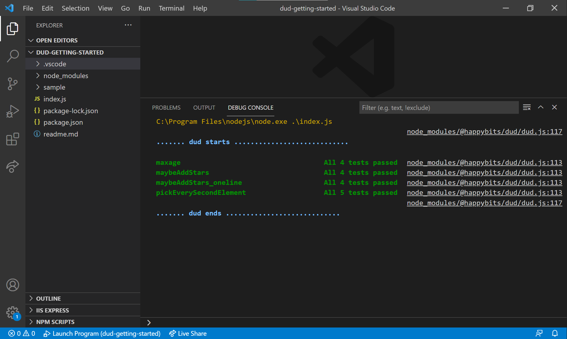The height and width of the screenshot is (339, 567).
Task: Open the notifications bell in status bar
Action: pyautogui.click(x=555, y=333)
